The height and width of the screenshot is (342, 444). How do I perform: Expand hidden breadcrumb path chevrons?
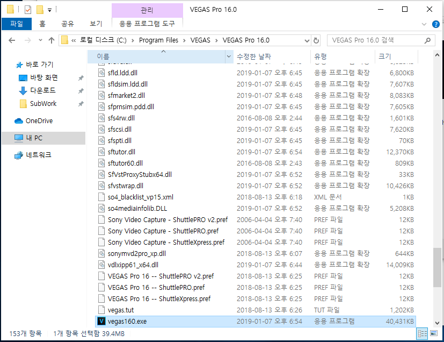pos(74,40)
